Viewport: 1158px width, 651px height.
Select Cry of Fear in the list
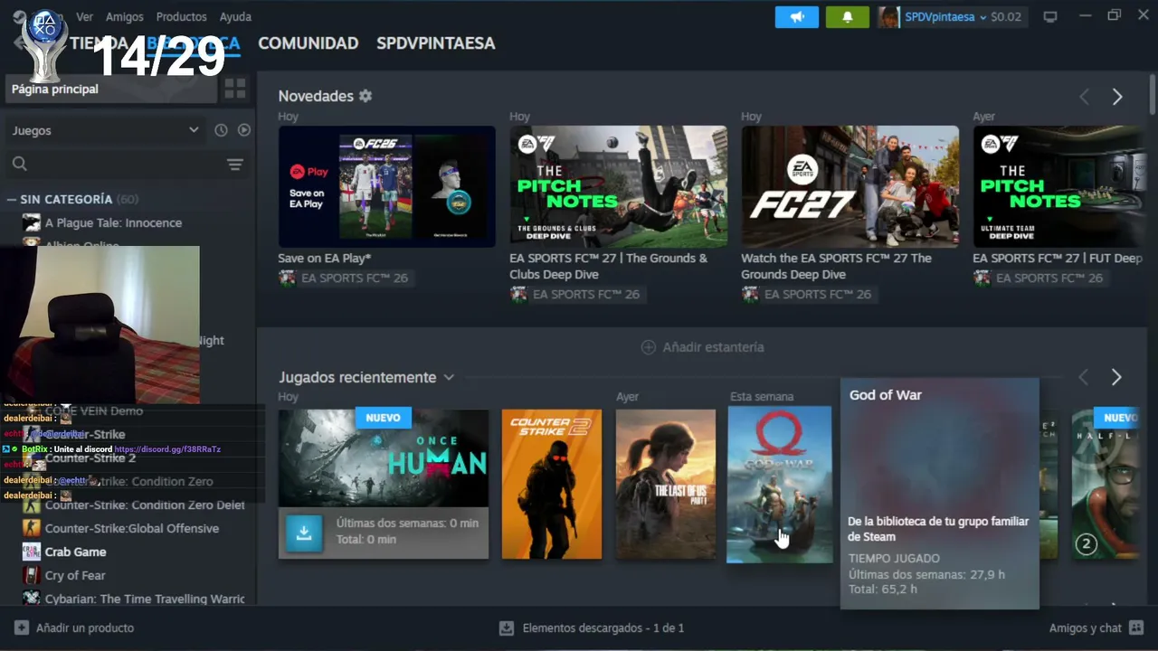pyautogui.click(x=75, y=575)
